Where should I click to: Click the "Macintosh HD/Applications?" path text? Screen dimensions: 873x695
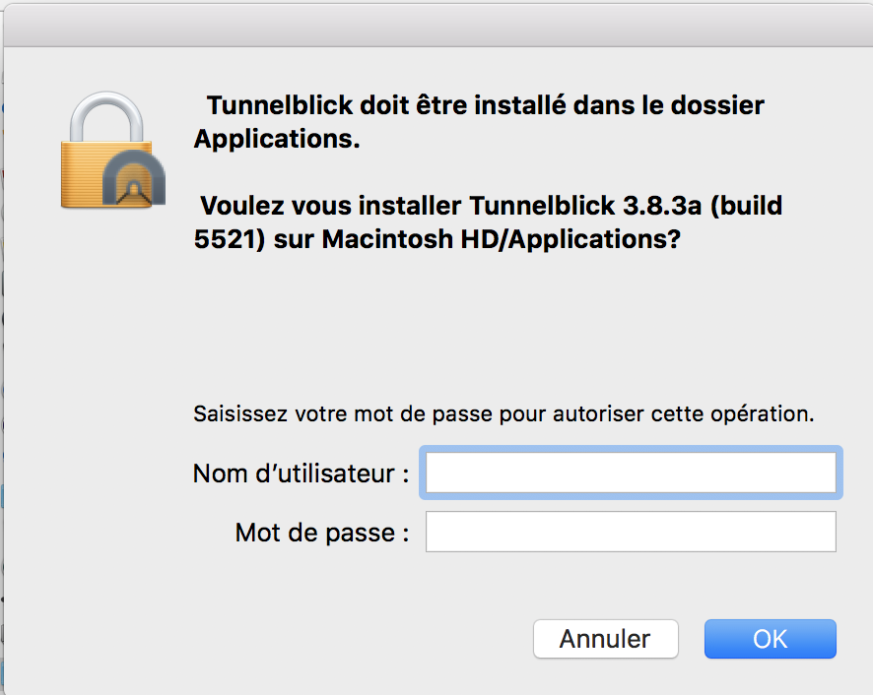[502, 239]
